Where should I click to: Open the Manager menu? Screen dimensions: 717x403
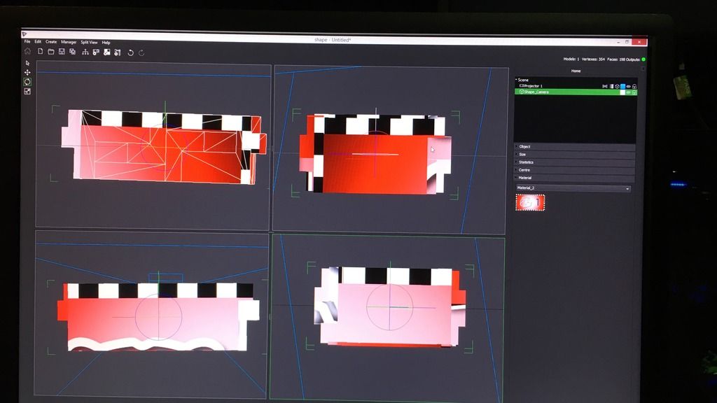[69, 42]
